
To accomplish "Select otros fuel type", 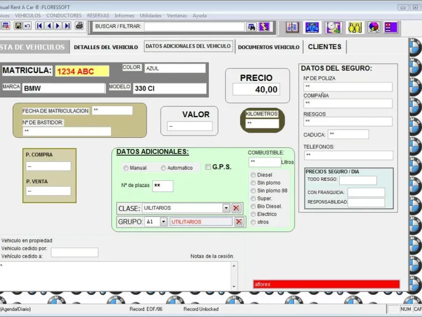I will coord(253,222).
